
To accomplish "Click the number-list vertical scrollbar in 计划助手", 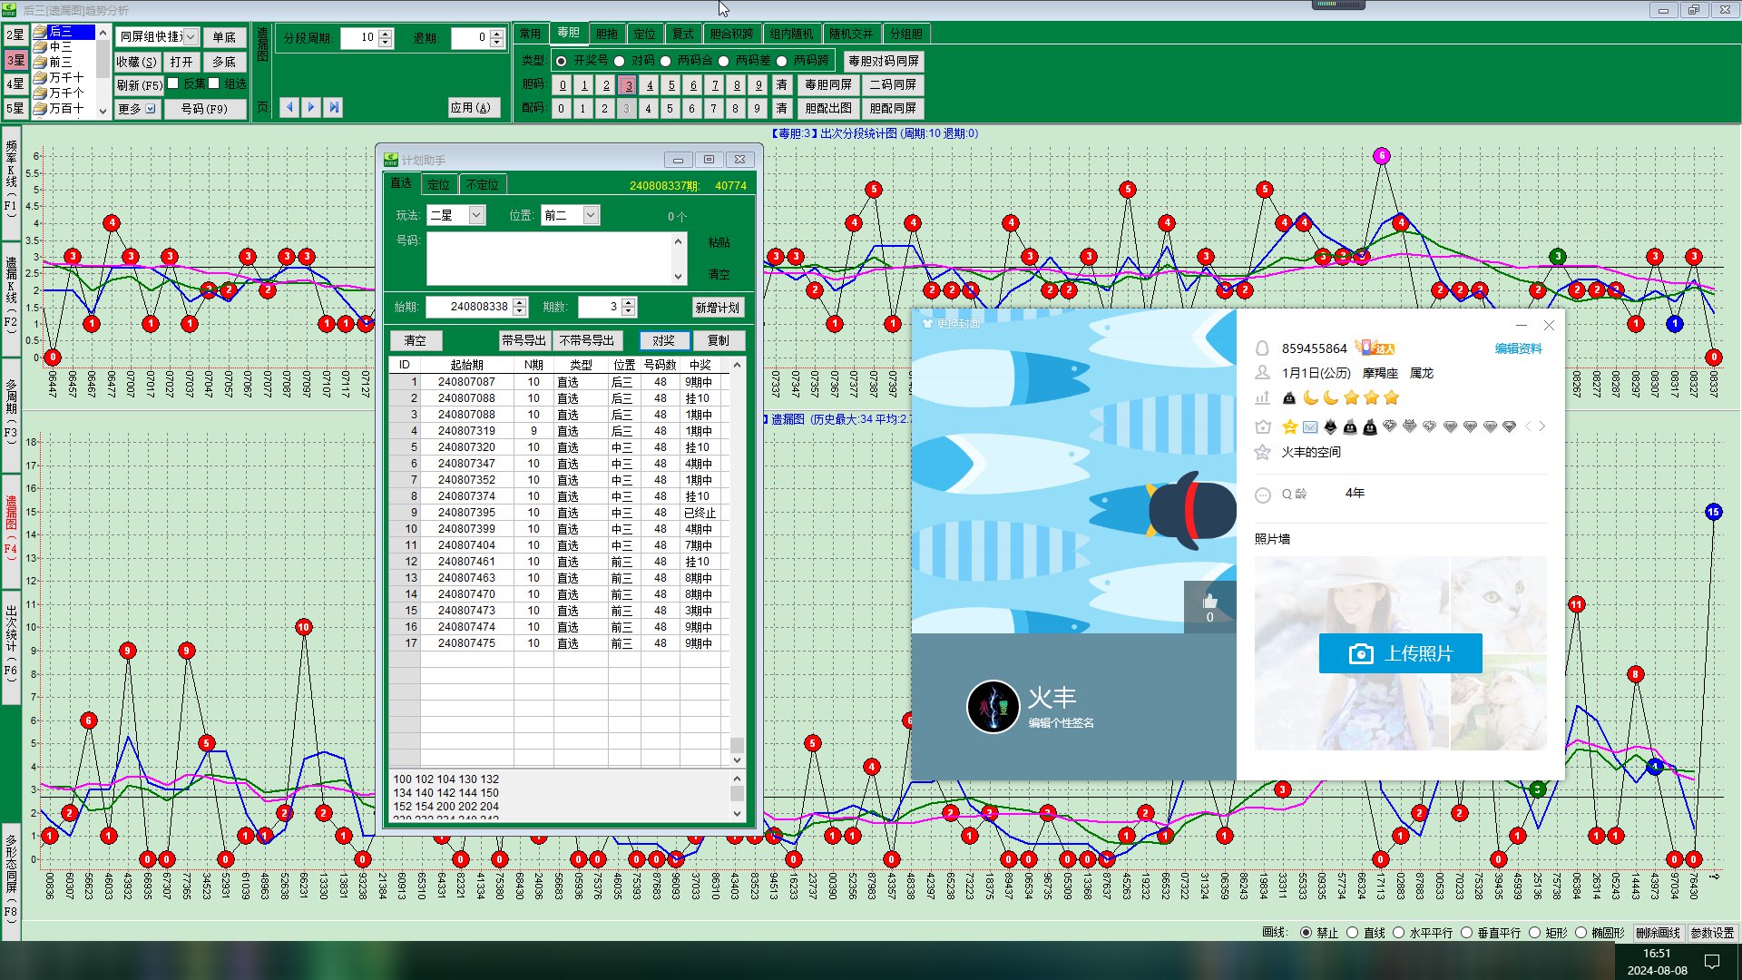I will 737,795.
